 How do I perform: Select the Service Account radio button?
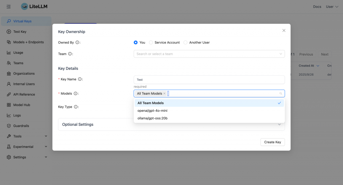click(x=151, y=42)
